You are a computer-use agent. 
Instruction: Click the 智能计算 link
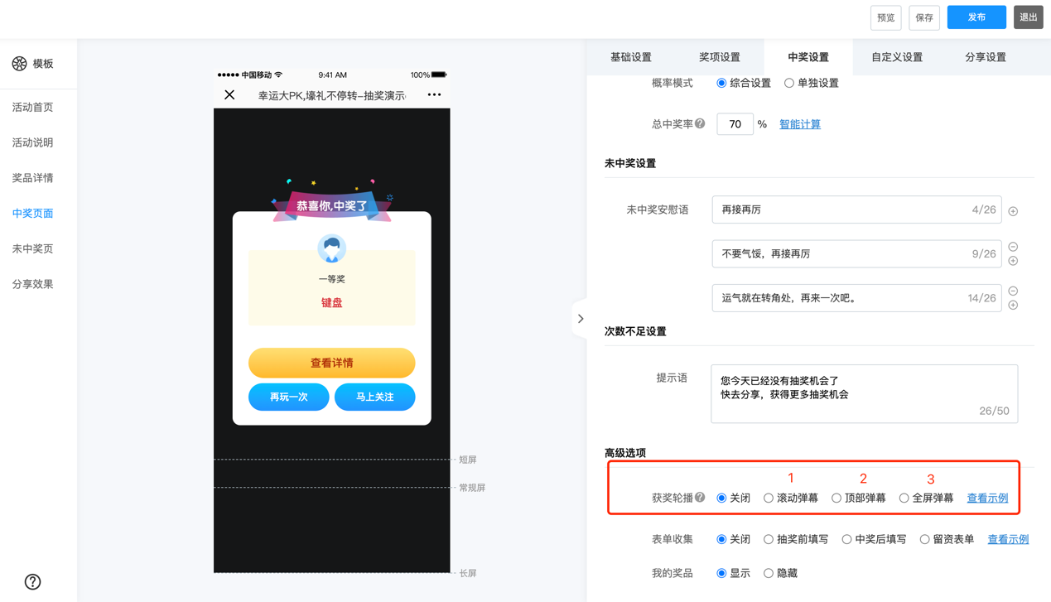799,124
